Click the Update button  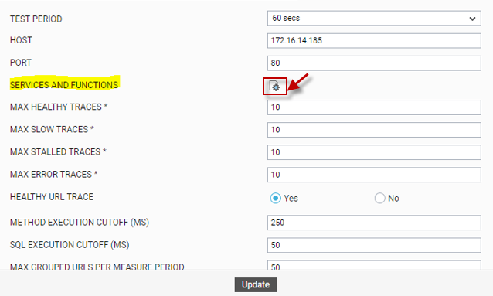click(256, 284)
